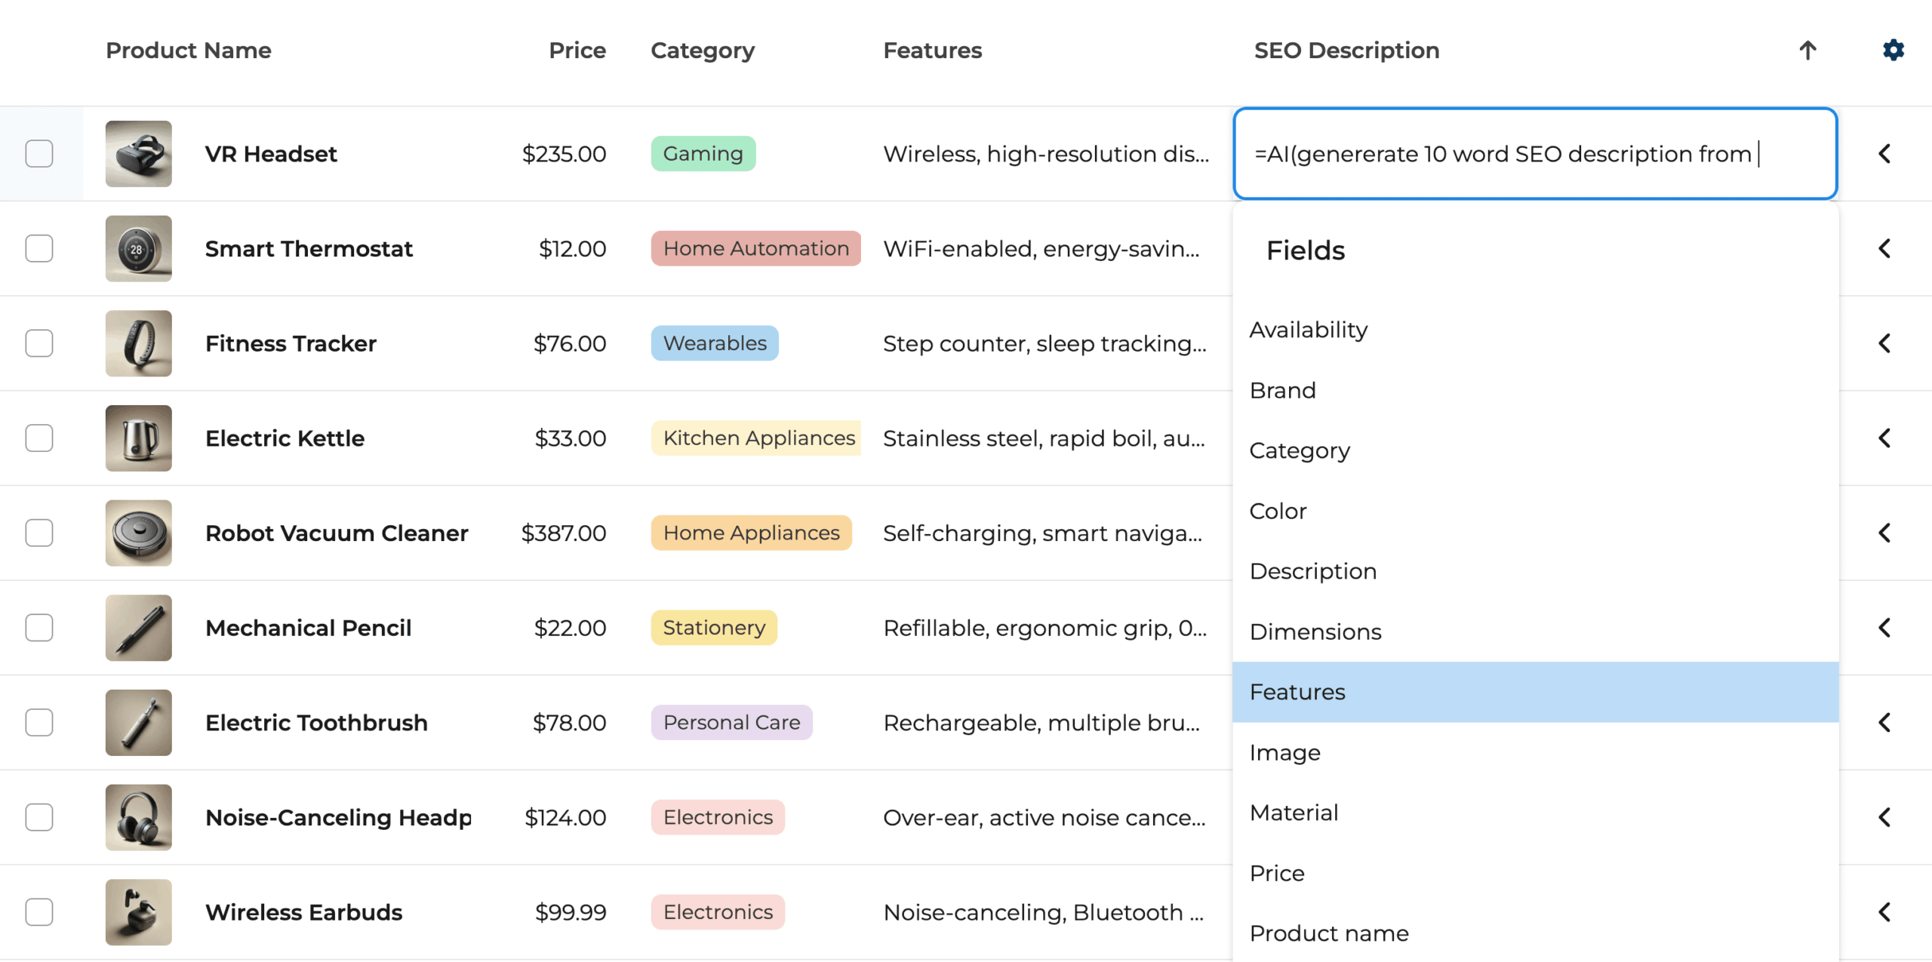
Task: Check the Electric Toothbrush row checkbox
Action: pyautogui.click(x=39, y=723)
